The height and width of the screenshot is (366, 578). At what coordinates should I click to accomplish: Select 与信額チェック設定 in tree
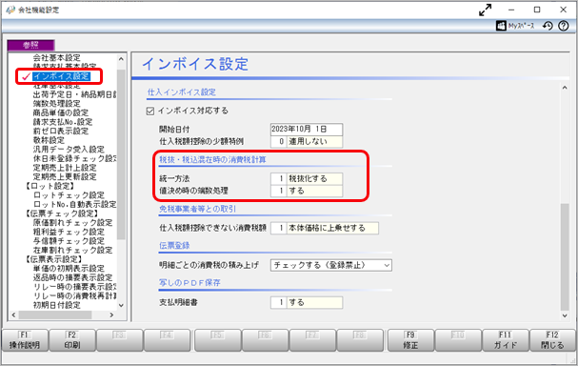69,241
